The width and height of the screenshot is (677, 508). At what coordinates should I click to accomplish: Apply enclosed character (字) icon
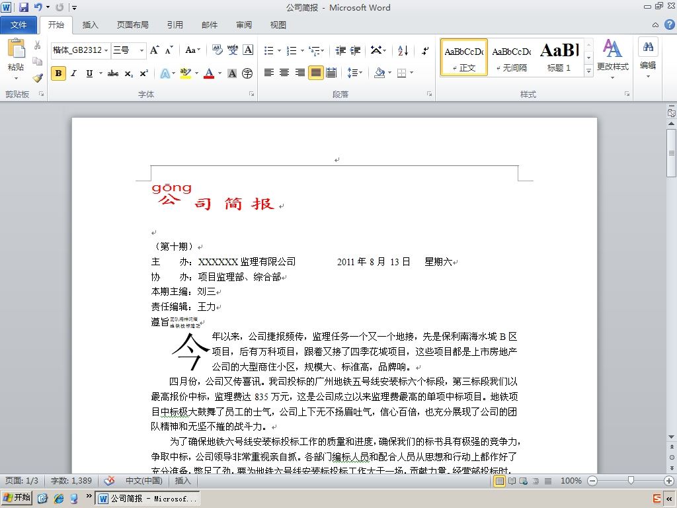pyautogui.click(x=247, y=73)
